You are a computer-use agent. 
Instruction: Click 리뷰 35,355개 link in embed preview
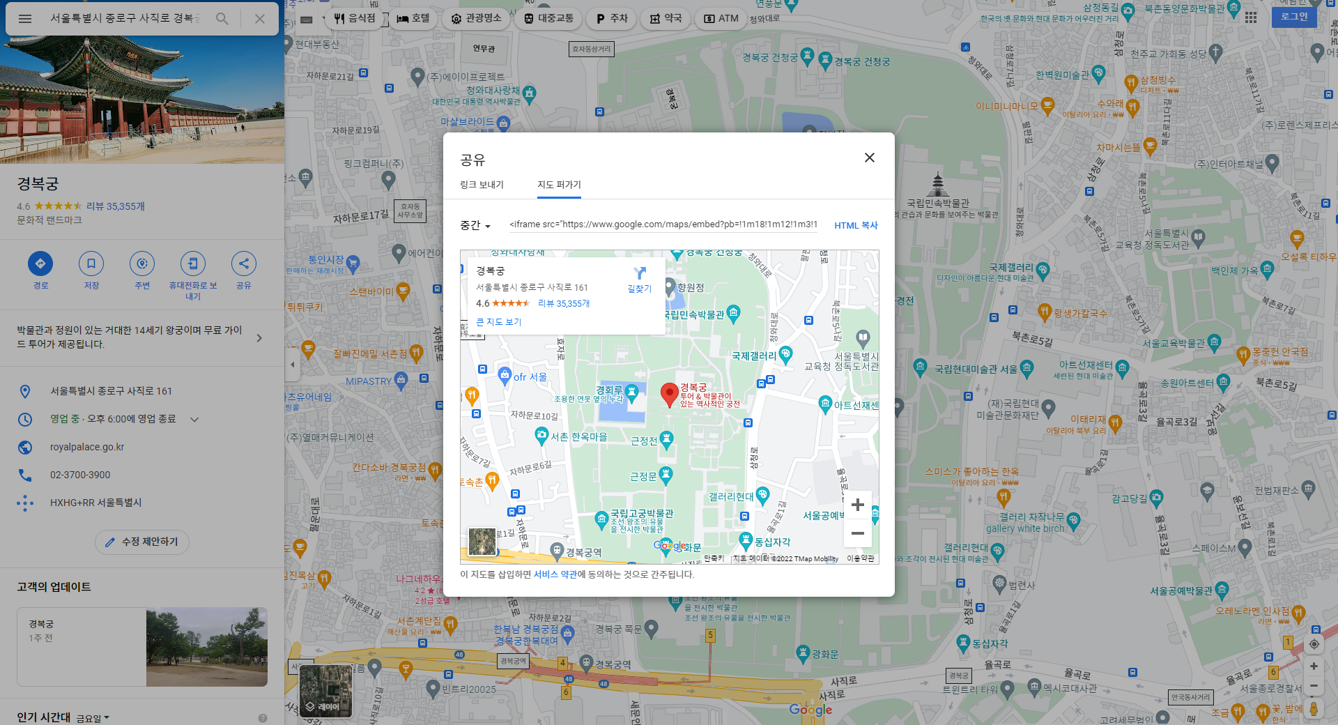click(564, 303)
